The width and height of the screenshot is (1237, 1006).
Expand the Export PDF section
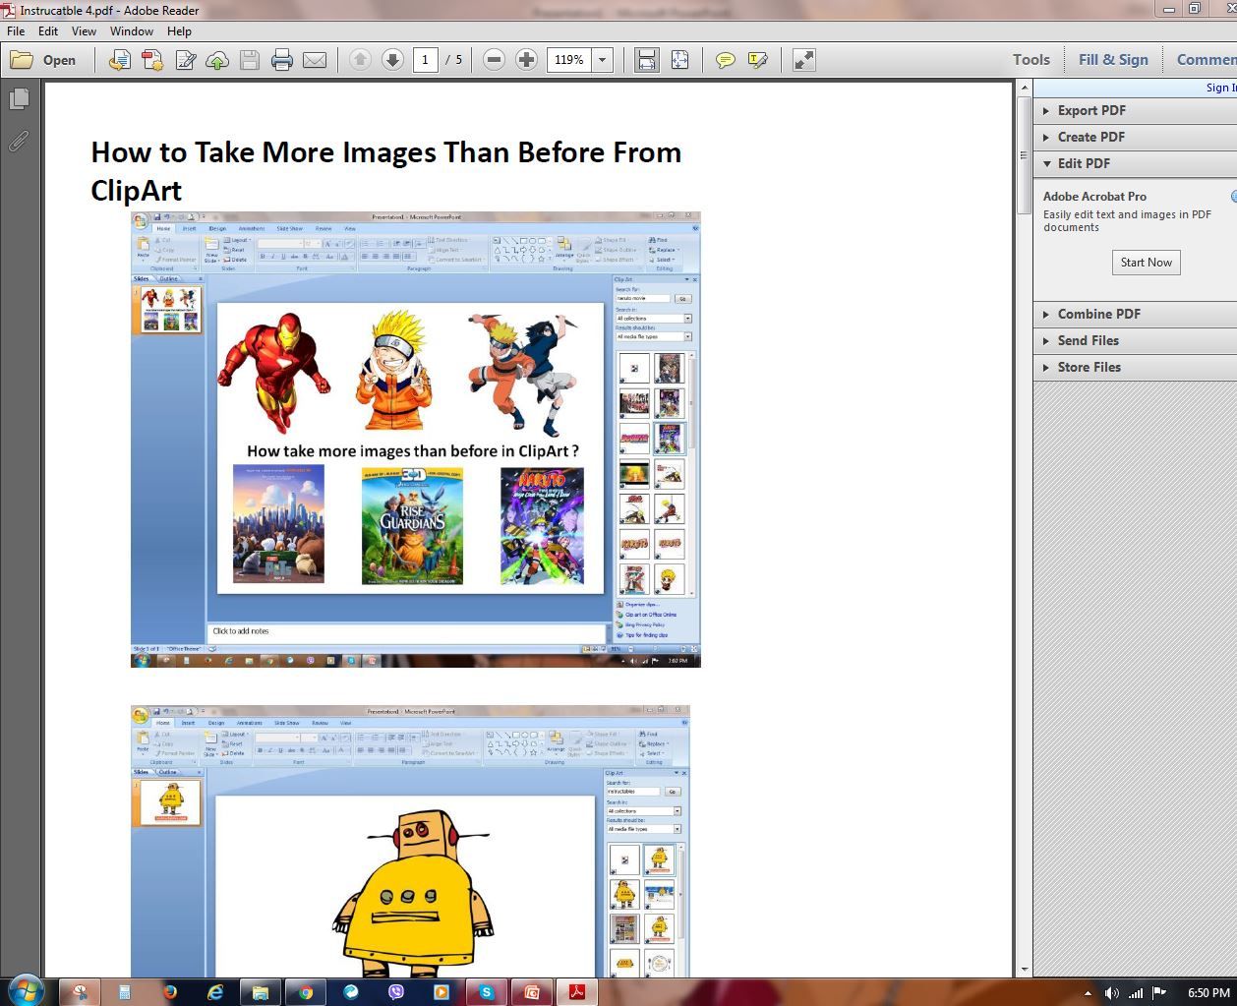click(x=1135, y=110)
